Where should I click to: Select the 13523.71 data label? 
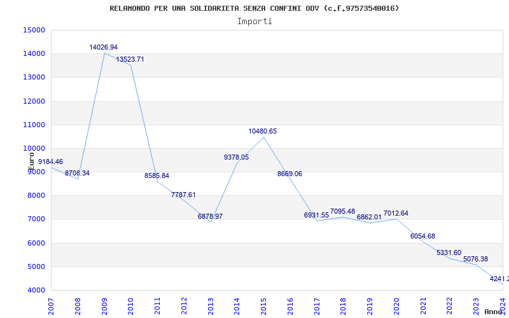pyautogui.click(x=130, y=59)
